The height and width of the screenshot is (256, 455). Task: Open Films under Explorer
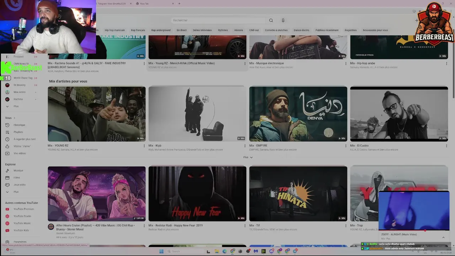(x=16, y=178)
